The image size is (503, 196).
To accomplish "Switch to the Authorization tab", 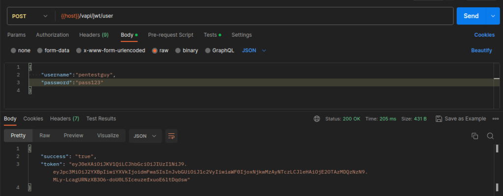I will click(52, 35).
